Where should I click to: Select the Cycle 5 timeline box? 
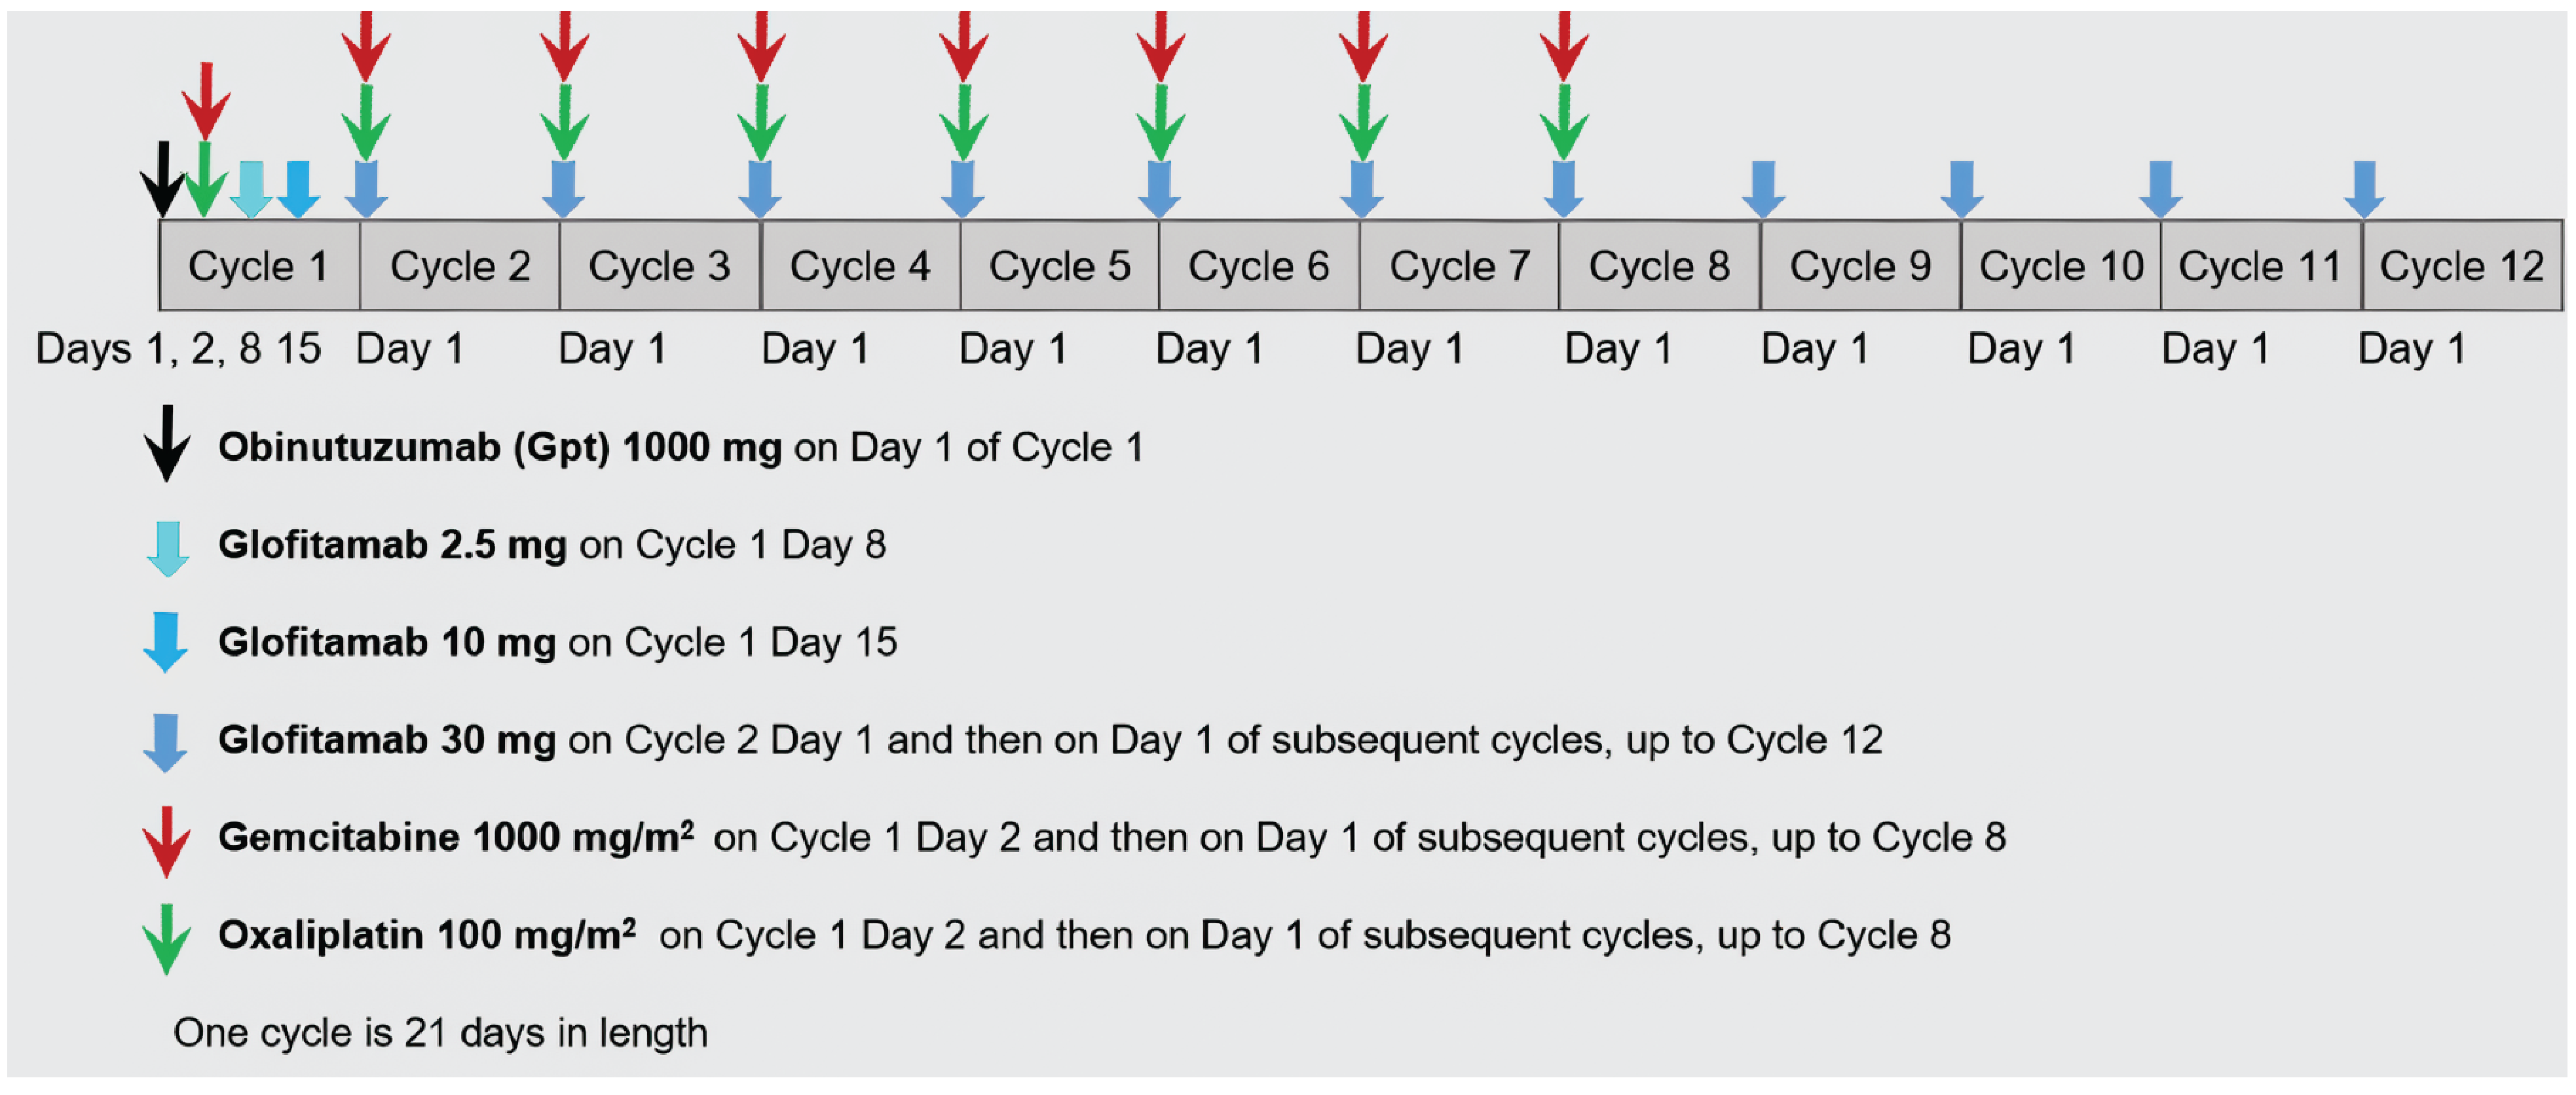(x=1059, y=267)
